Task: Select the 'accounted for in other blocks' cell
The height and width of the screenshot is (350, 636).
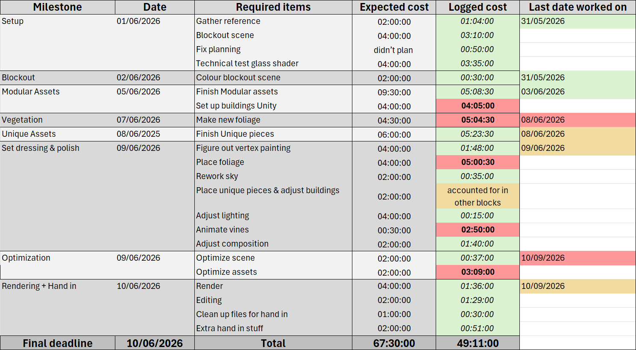Action: click(x=478, y=196)
